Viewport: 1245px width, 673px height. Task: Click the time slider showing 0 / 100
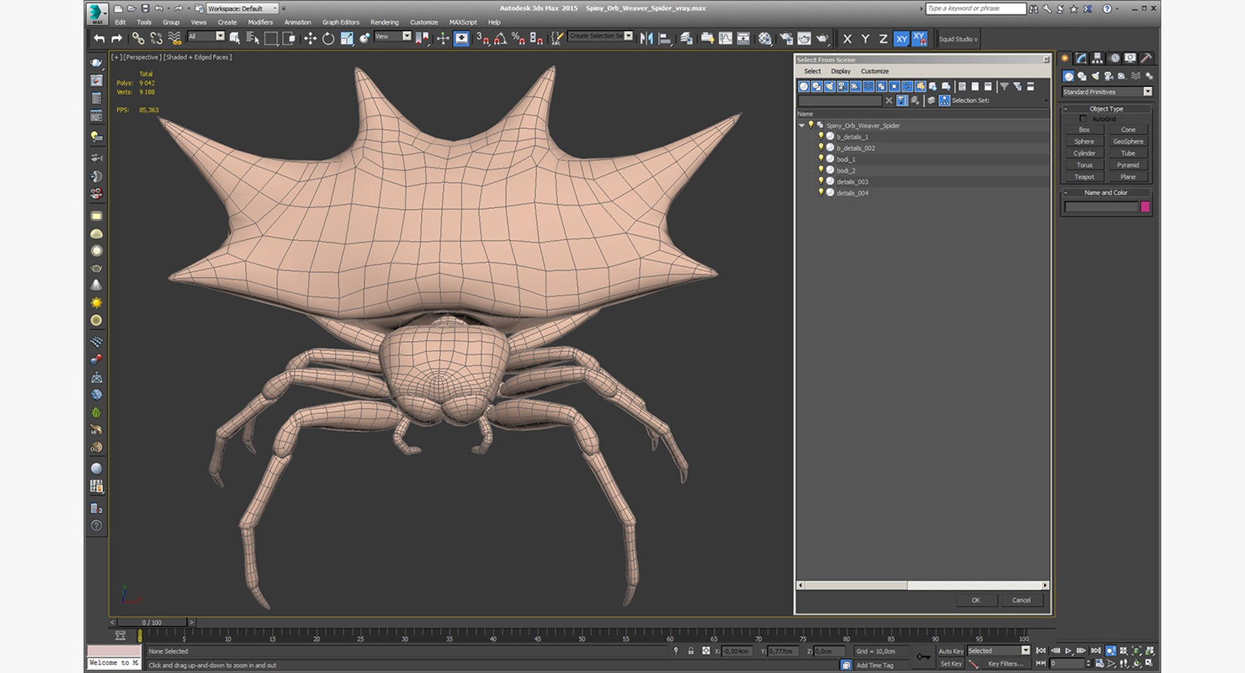point(152,622)
